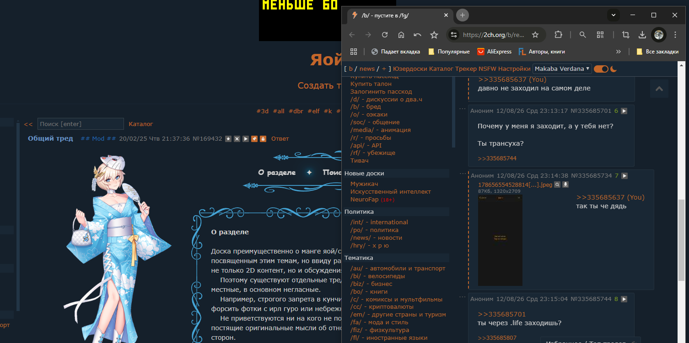Open Настройки in the top navigation
The image size is (689, 343).
pyautogui.click(x=515, y=69)
